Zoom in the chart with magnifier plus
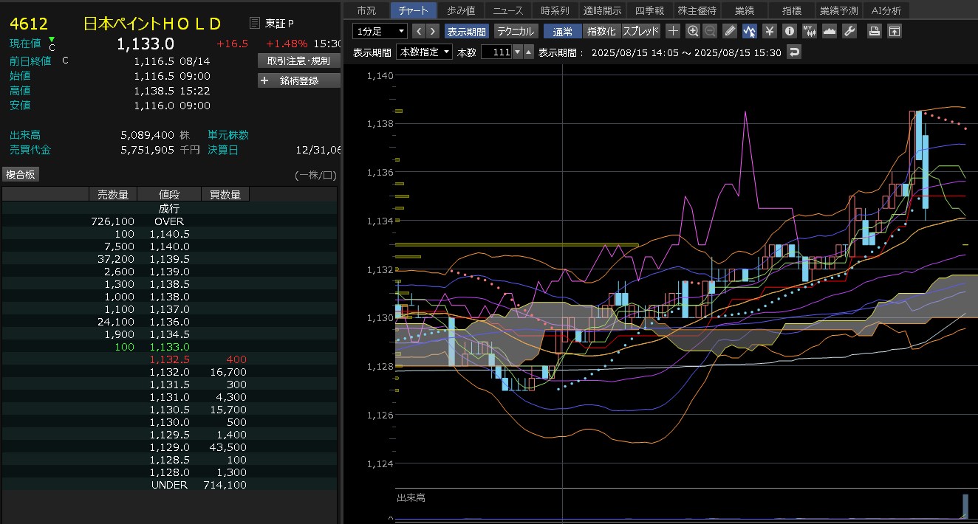 pyautogui.click(x=693, y=31)
